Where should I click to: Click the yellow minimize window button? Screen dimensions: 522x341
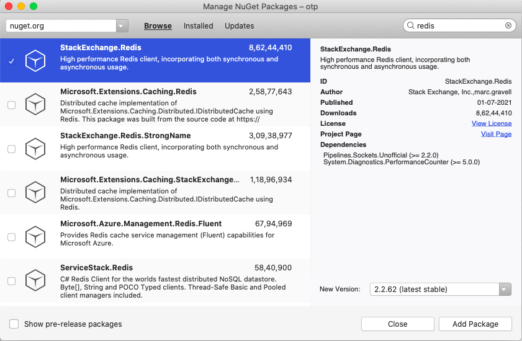point(21,6)
